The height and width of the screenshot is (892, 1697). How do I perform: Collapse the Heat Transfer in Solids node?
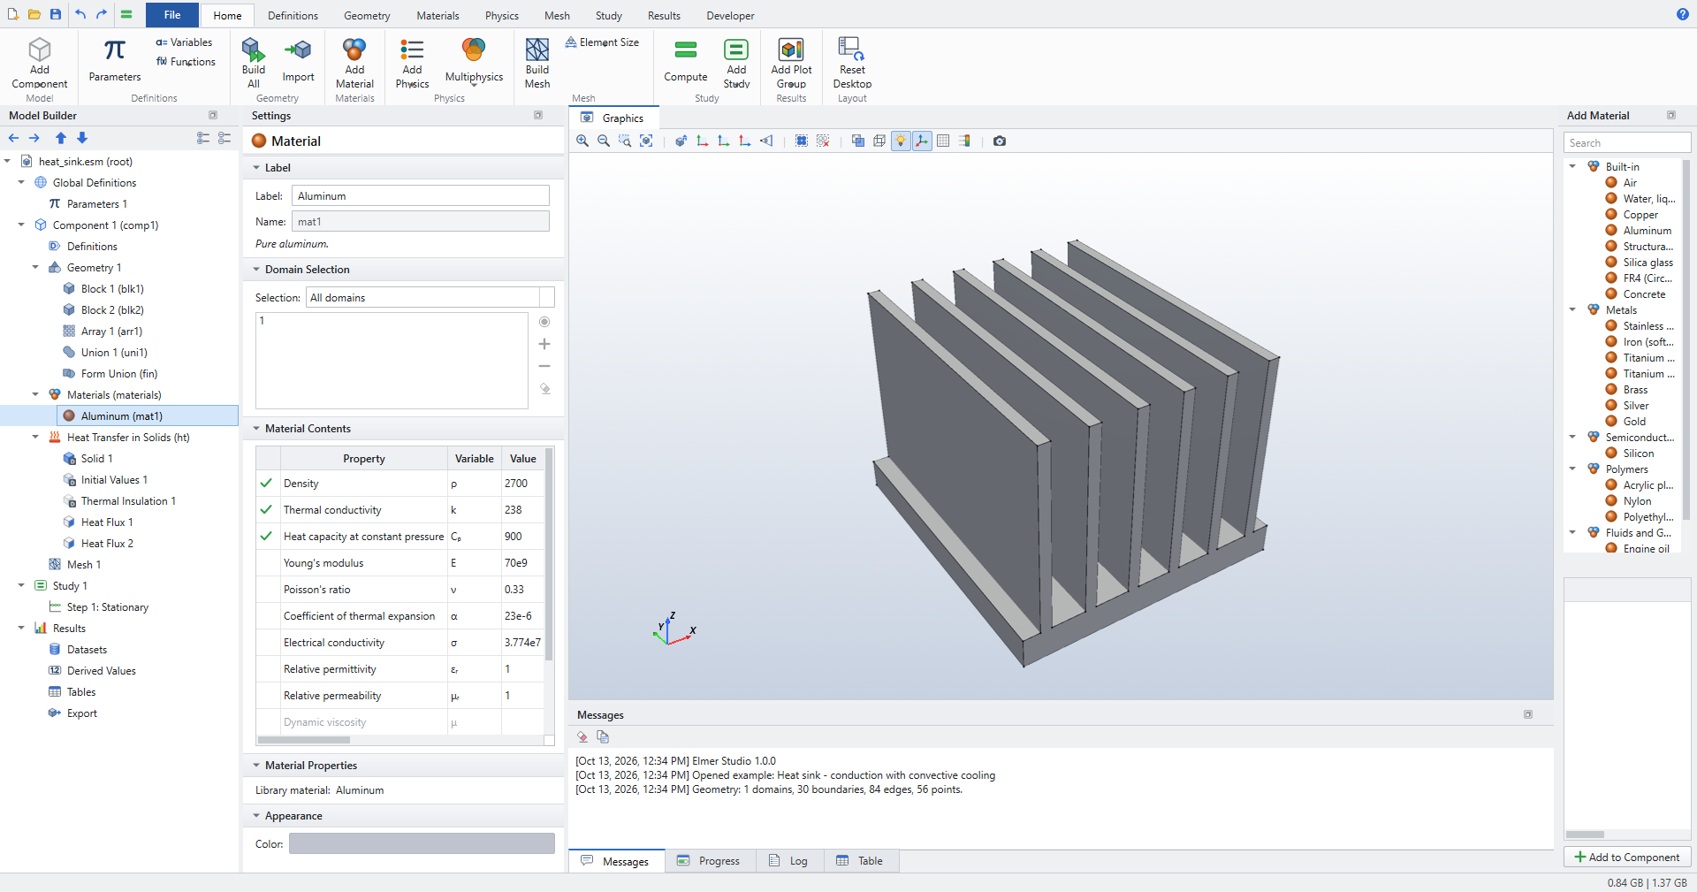click(x=35, y=438)
